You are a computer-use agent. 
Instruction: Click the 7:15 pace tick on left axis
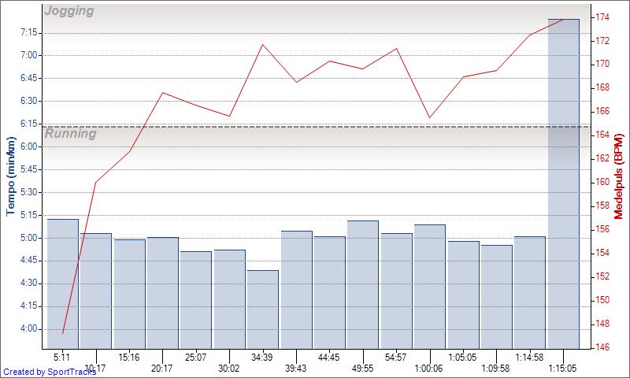pos(29,32)
